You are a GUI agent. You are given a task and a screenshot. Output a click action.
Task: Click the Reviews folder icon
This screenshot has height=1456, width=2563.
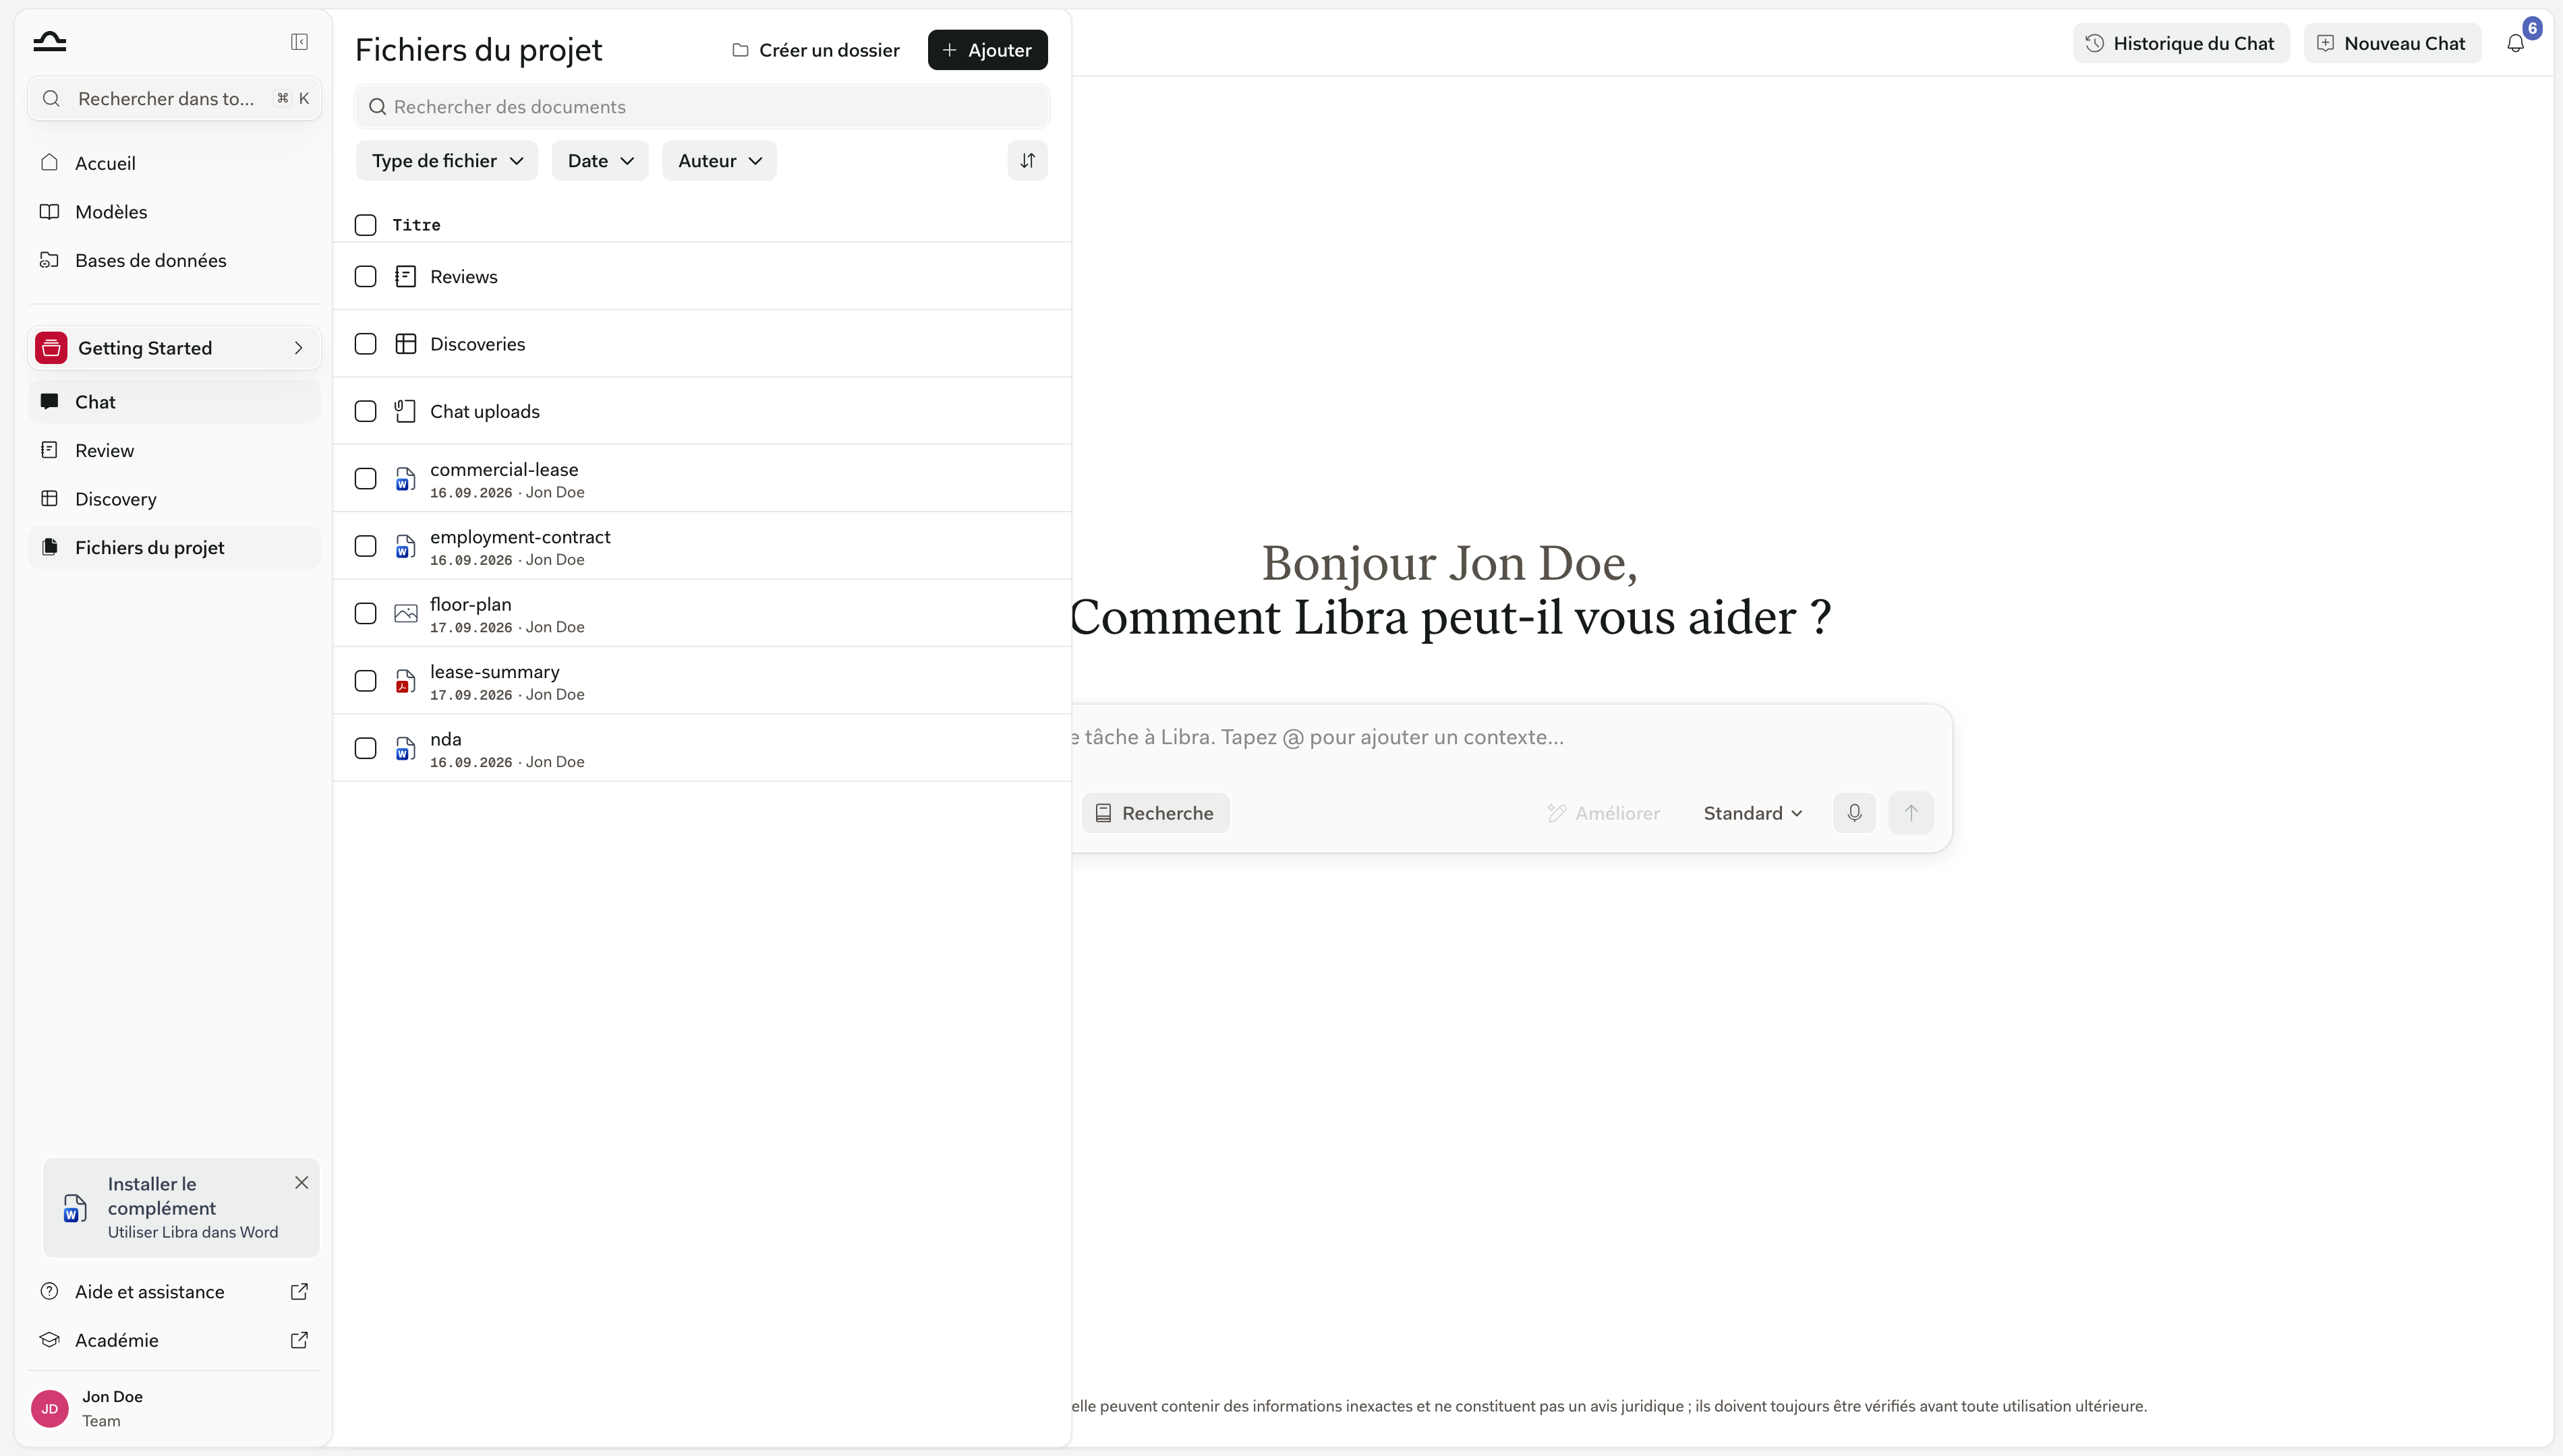tap(405, 277)
